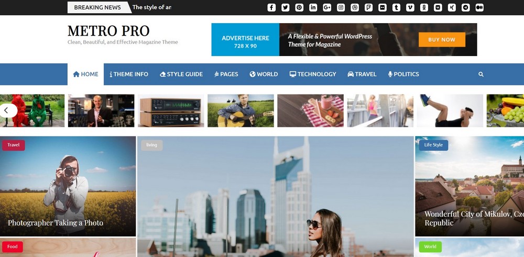
Task: Select the World menu item
Action: 264,74
